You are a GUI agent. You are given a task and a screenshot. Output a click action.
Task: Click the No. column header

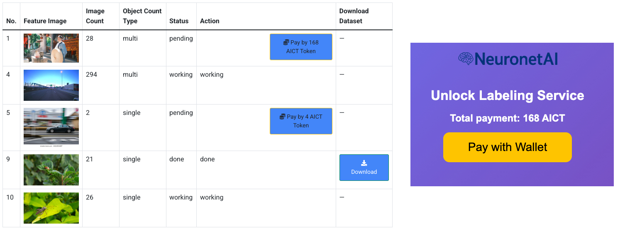point(11,21)
